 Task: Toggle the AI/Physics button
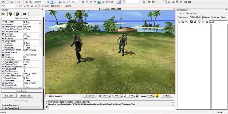[x=167, y=96]
